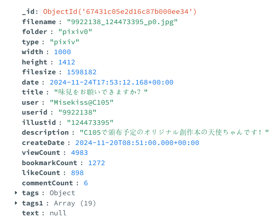Click the likeCount value 898
Screen dimensions: 278x224
click(x=77, y=173)
